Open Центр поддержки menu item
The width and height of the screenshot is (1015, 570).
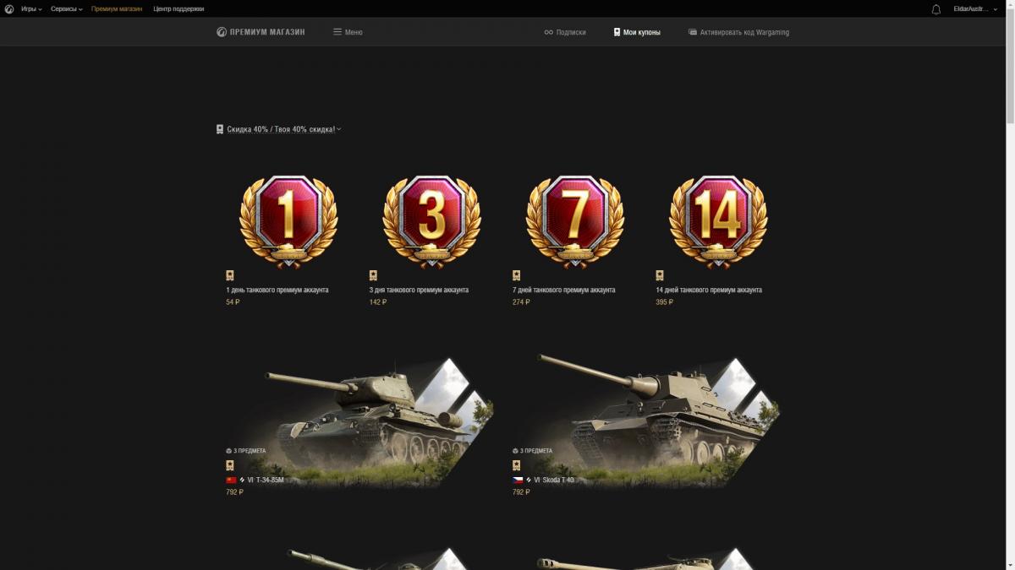pyautogui.click(x=178, y=8)
